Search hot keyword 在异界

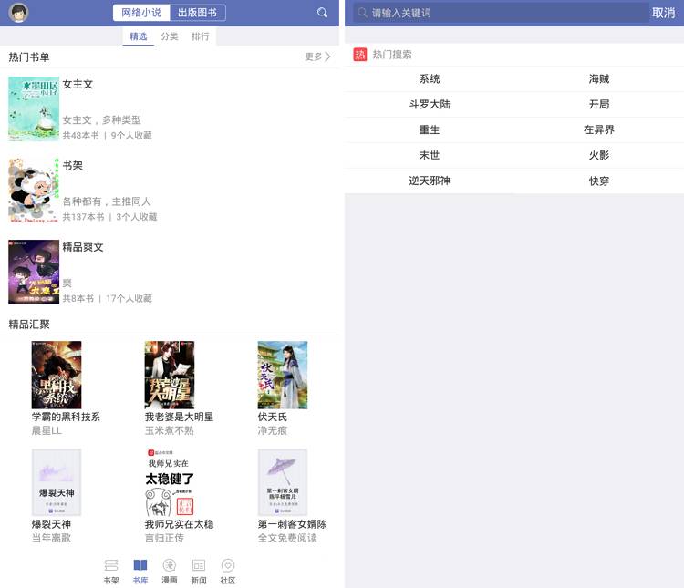599,129
